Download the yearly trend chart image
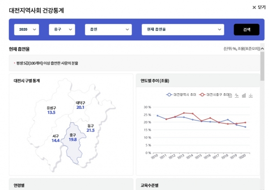Image resolution: width=269 pixels, height=190 pixels. [x=251, y=95]
